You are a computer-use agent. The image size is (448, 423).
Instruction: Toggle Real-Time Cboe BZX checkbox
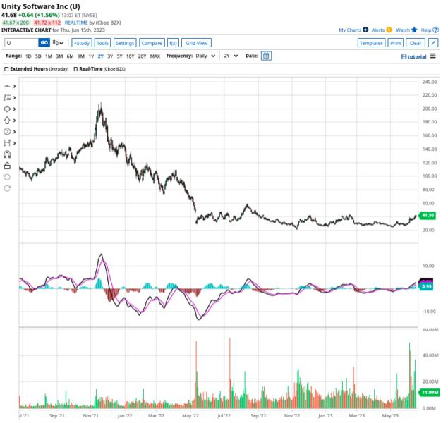click(x=75, y=69)
